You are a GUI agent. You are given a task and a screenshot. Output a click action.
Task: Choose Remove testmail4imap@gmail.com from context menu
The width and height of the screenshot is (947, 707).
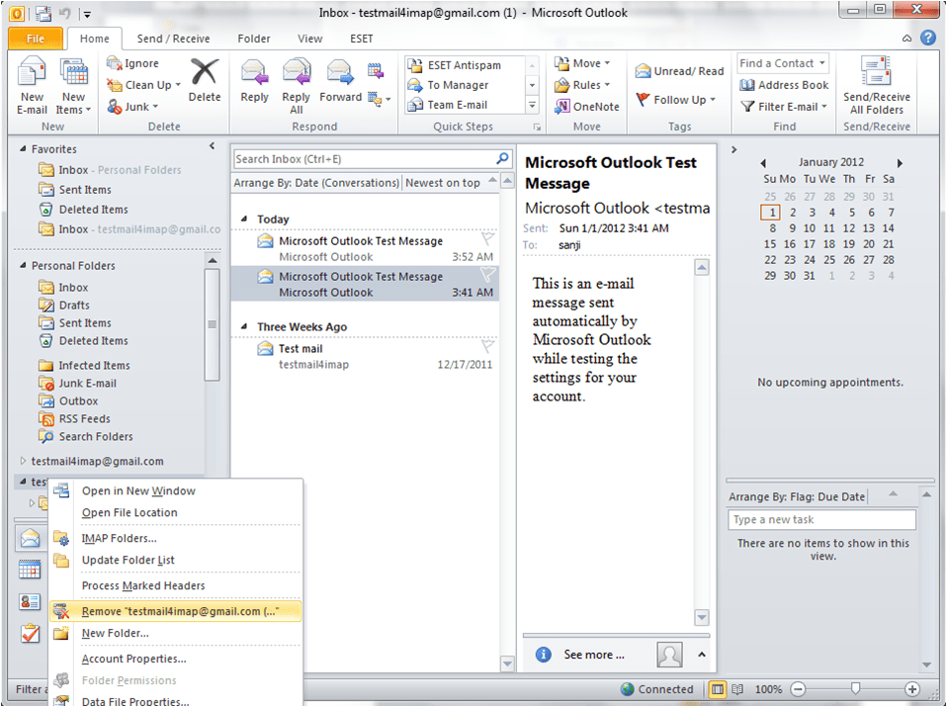(176, 611)
